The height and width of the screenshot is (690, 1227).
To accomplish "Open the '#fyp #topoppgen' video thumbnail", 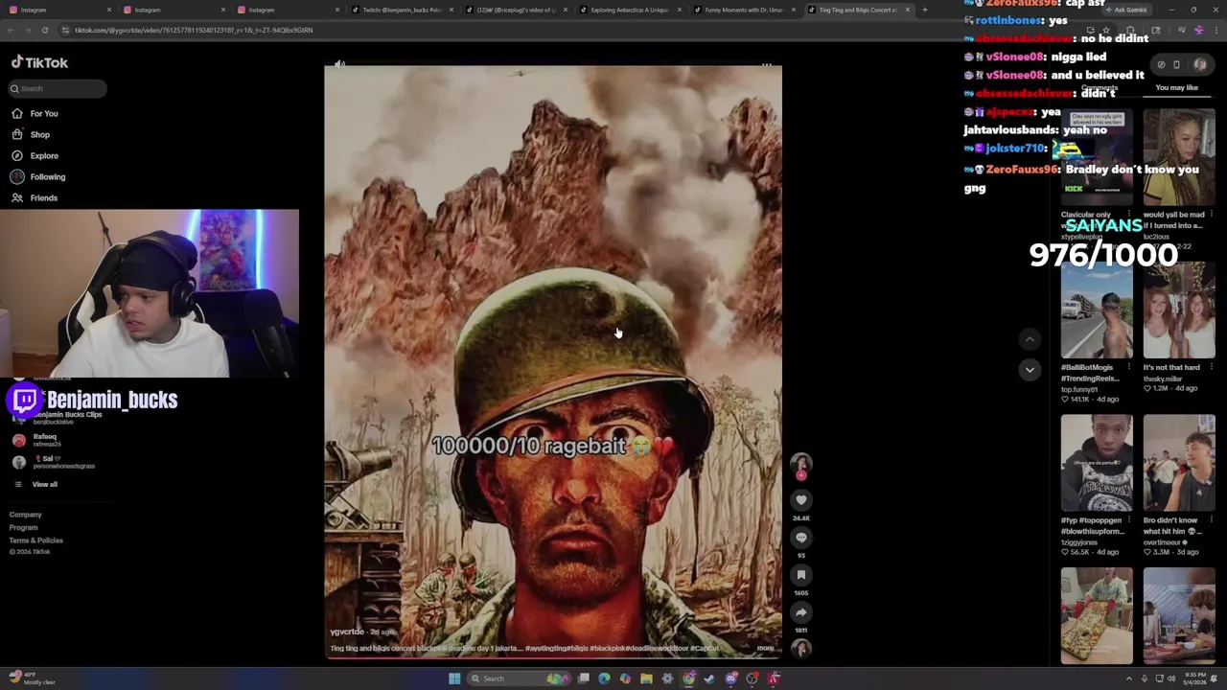I will [x=1097, y=464].
